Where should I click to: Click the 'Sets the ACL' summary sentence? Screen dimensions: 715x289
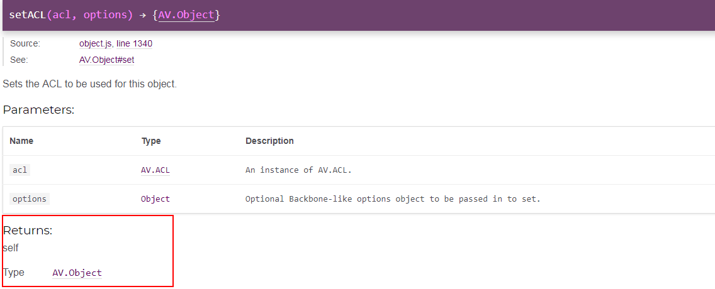pos(89,84)
